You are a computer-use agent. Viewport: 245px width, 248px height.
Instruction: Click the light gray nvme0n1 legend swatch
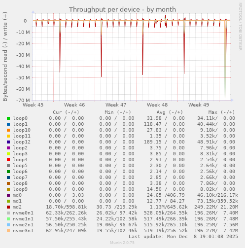click(8, 213)
